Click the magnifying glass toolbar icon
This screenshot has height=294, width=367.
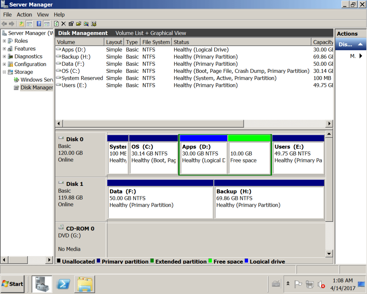coord(86,24)
